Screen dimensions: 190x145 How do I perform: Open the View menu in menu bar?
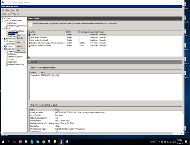pyautogui.click(x=13, y=10)
